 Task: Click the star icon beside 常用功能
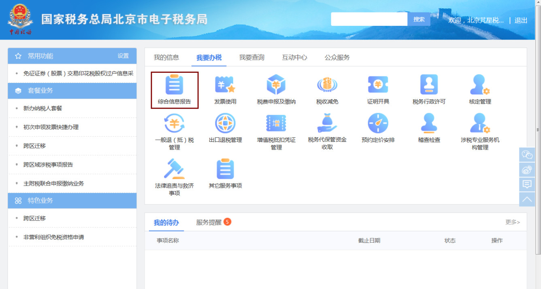pyautogui.click(x=18, y=56)
